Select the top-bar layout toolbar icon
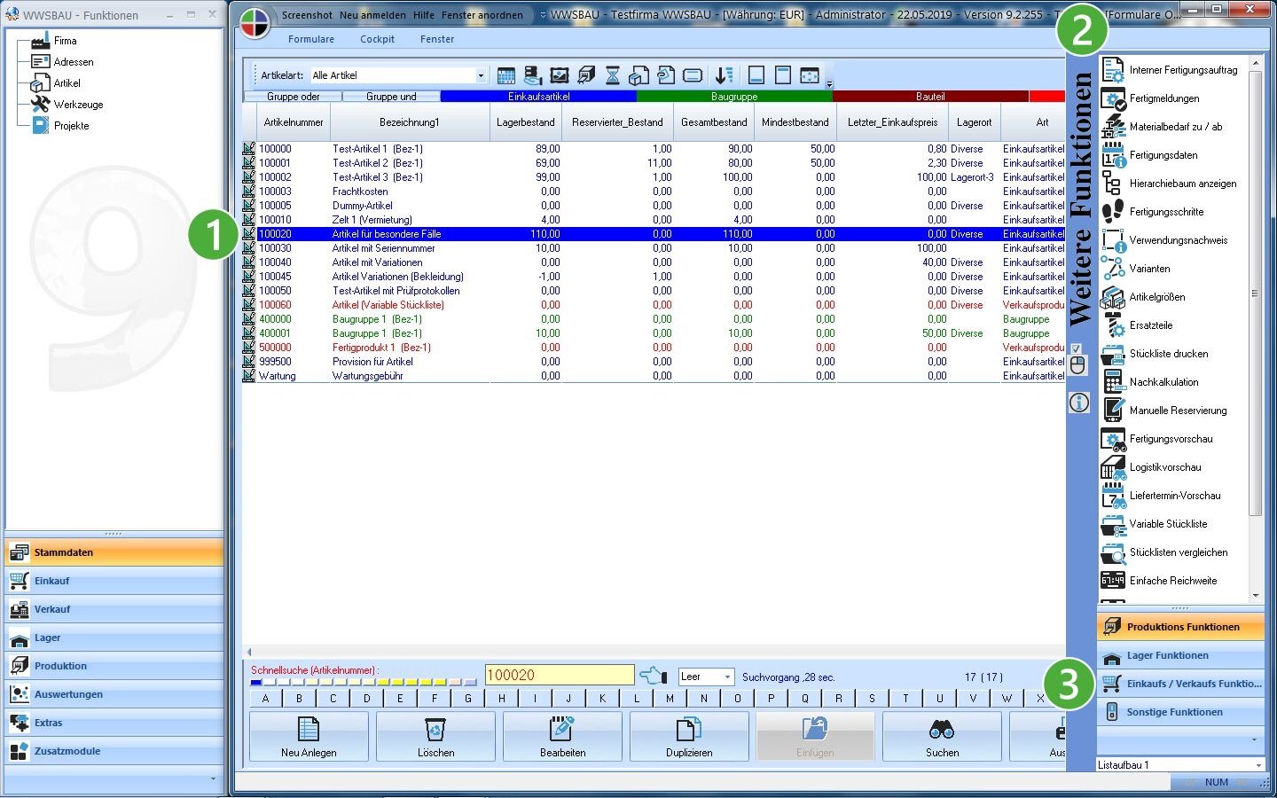The image size is (1277, 798). coord(783,75)
